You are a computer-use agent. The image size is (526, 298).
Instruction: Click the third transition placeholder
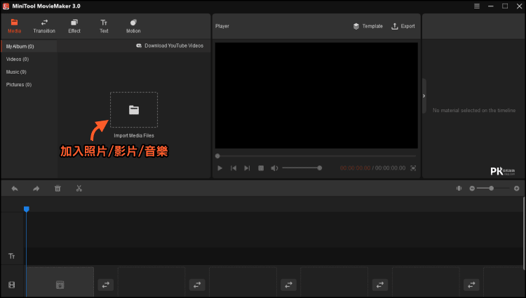[x=288, y=285]
